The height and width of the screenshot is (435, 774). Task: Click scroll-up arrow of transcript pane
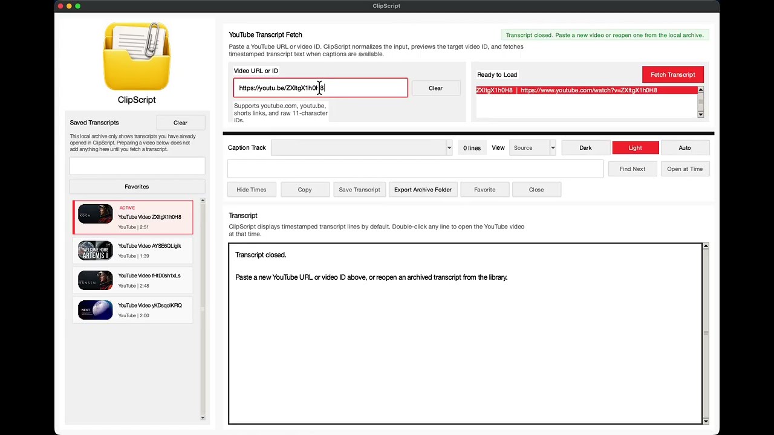tap(705, 246)
